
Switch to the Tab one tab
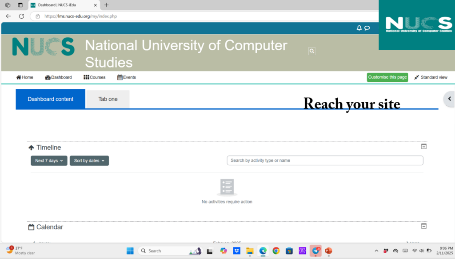108,99
